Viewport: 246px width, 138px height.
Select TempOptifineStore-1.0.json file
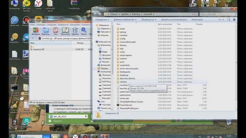pos(131,102)
